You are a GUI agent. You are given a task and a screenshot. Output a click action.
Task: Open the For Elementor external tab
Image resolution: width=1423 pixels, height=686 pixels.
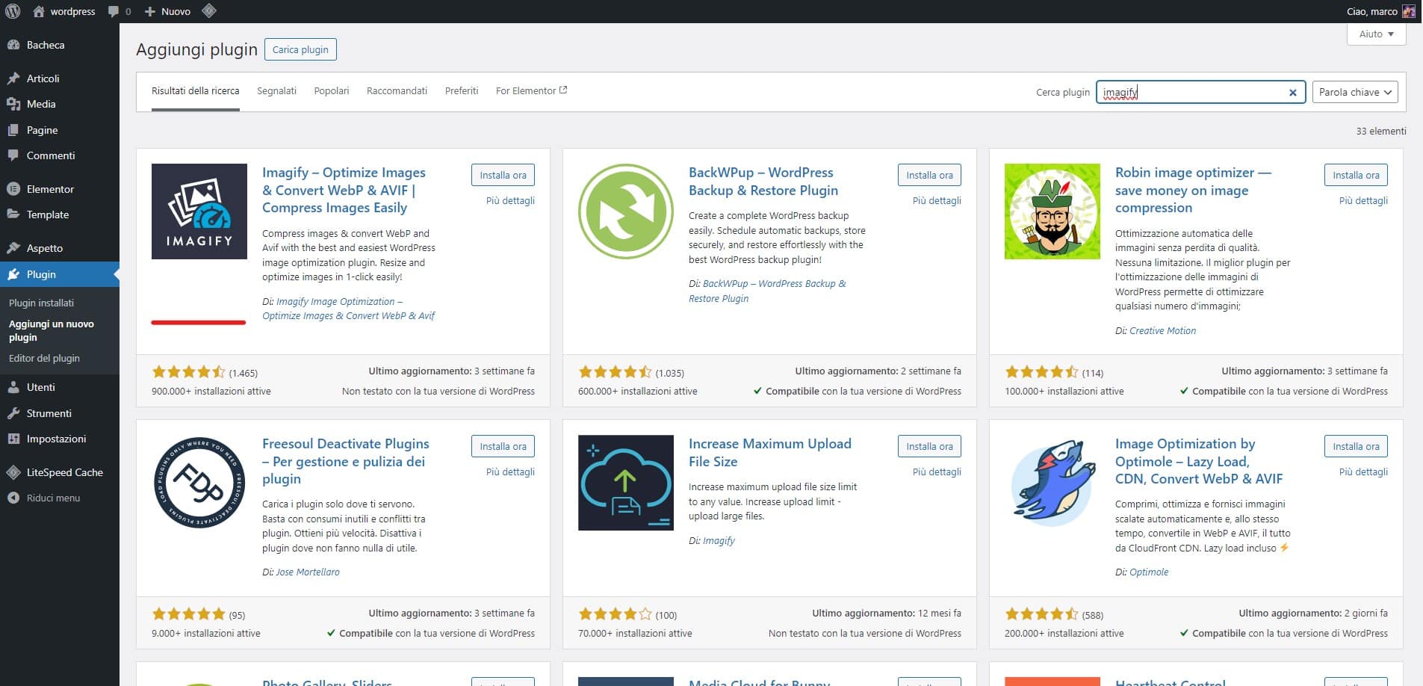(x=531, y=90)
